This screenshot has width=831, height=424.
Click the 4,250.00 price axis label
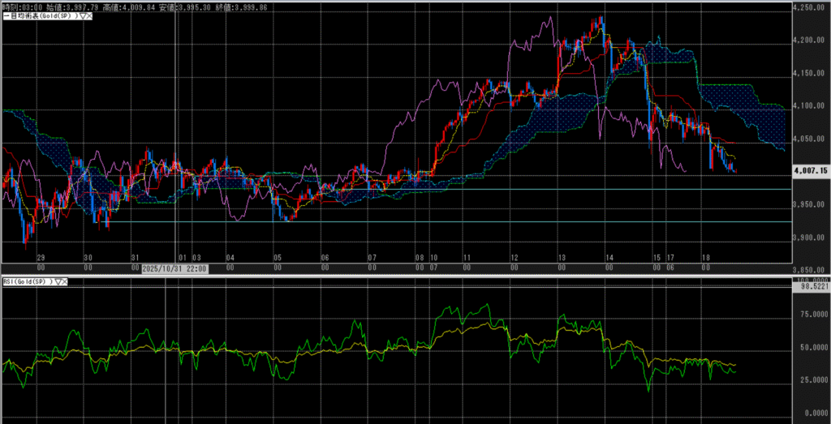[811, 7]
